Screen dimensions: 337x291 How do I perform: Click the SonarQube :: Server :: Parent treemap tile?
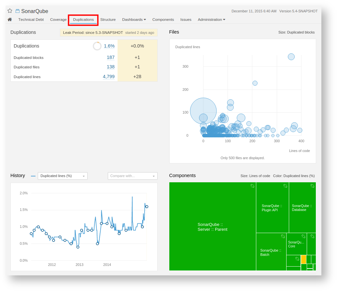pyautogui.click(x=213, y=227)
